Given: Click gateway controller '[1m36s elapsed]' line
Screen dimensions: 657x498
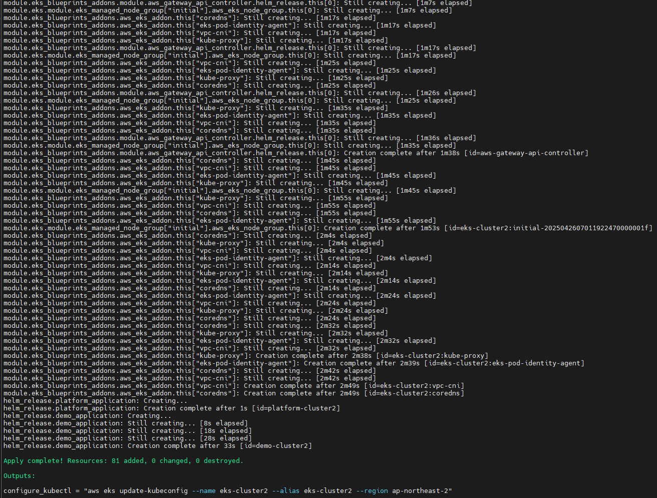Looking at the screenshot, I should click(x=240, y=138).
